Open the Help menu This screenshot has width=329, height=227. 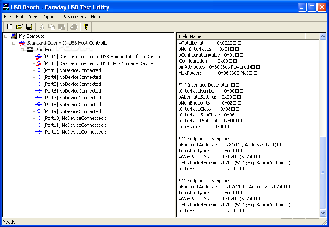[x=95, y=17]
